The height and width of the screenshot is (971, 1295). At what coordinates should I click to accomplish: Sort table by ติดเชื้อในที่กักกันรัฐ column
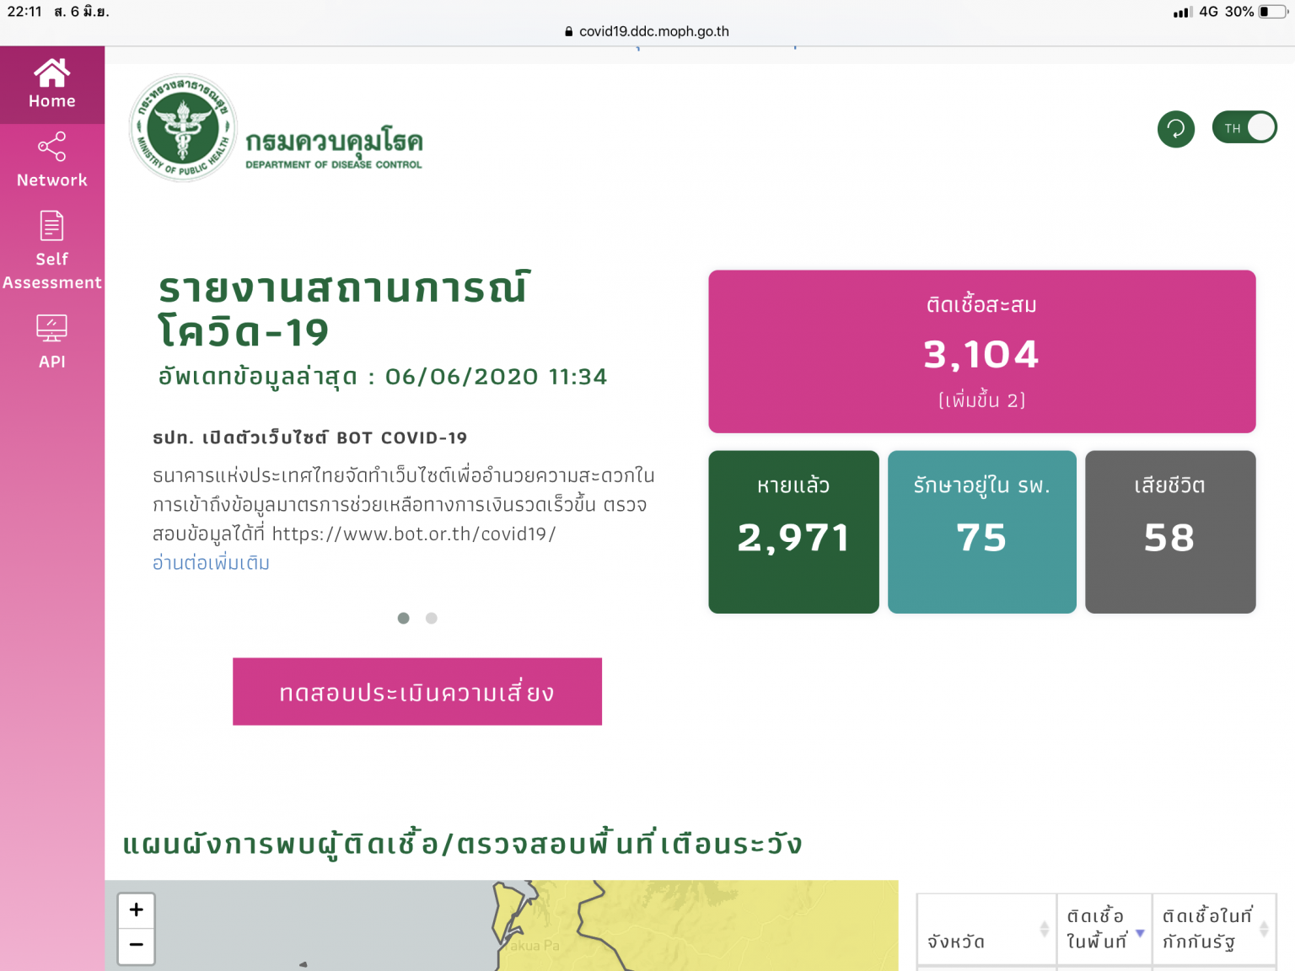pyautogui.click(x=1214, y=929)
